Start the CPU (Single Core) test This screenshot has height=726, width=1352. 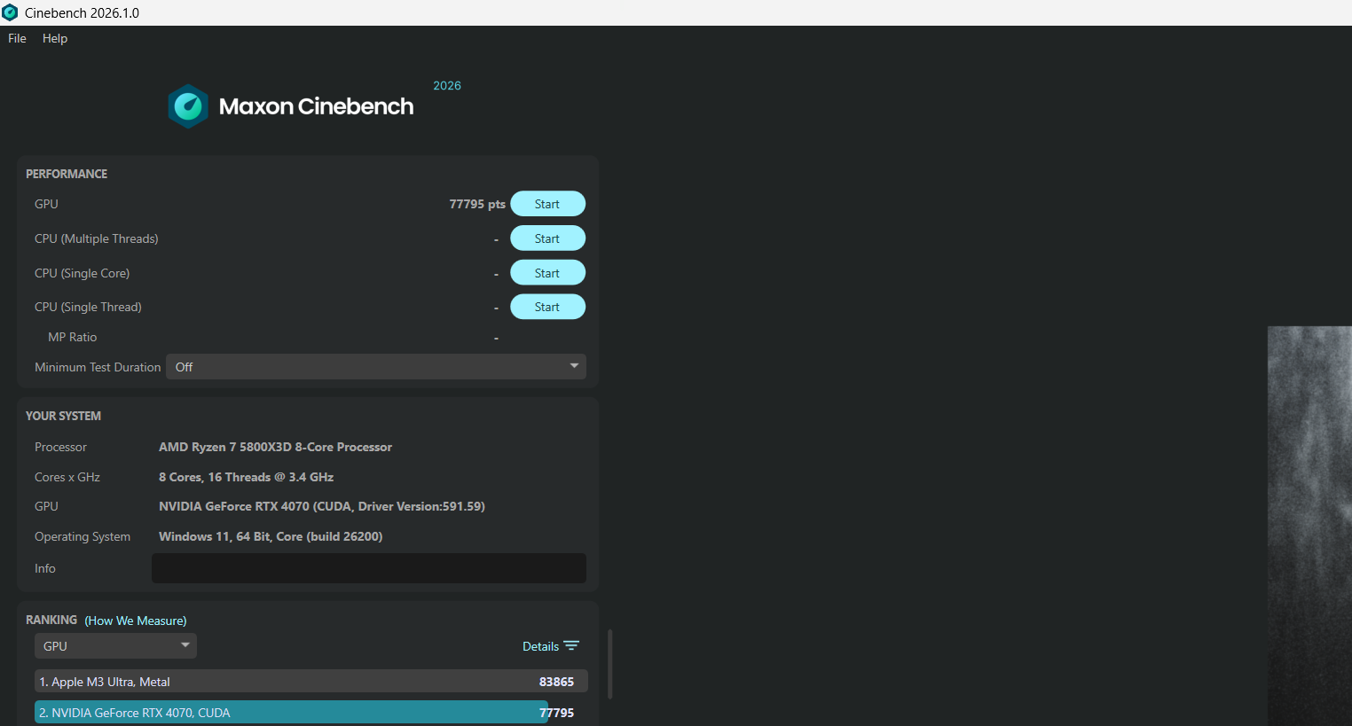click(547, 273)
